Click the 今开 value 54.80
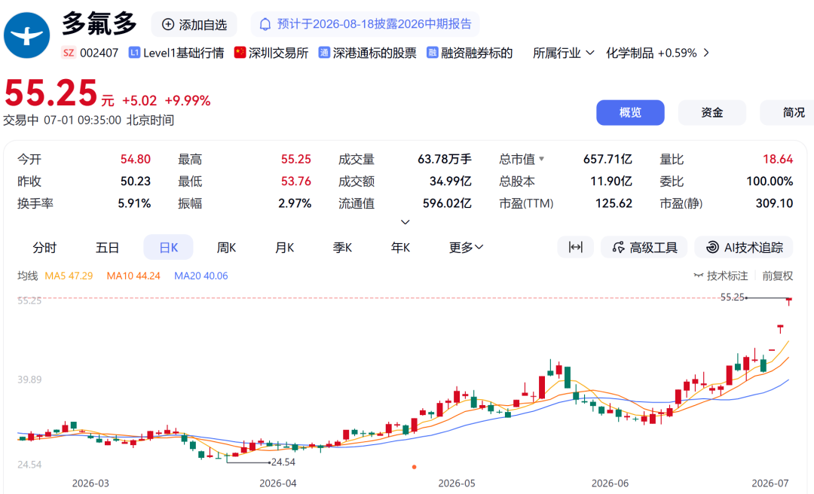This screenshot has width=814, height=494. 136,160
